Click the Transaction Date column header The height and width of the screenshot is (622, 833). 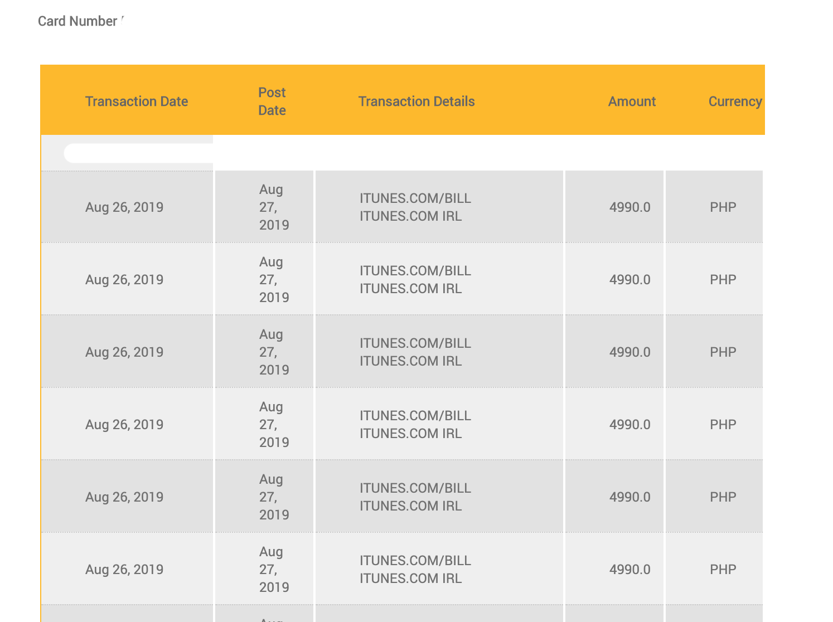[x=137, y=101]
